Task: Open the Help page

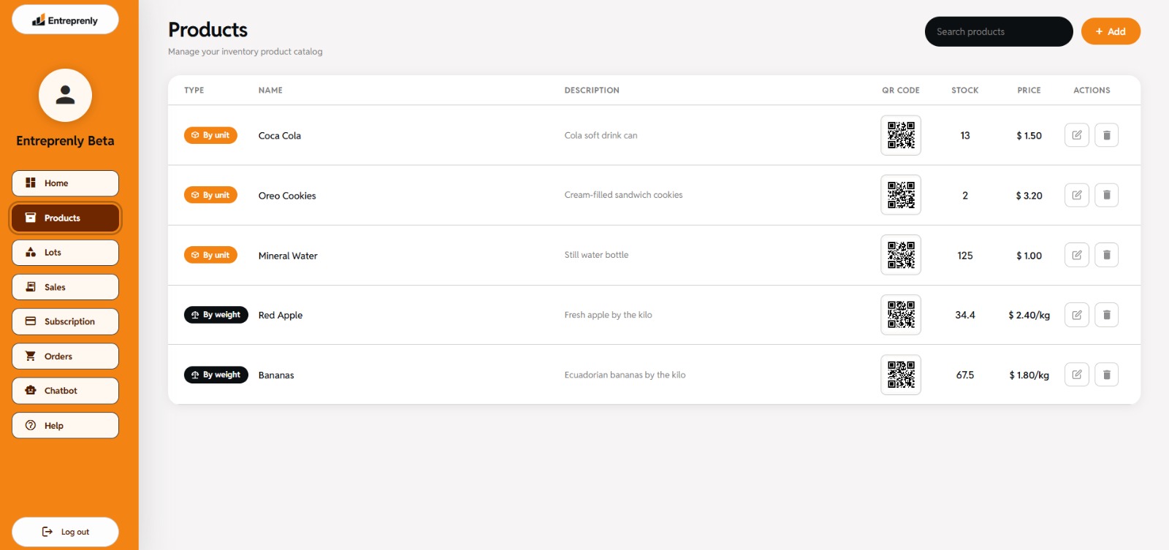Action: tap(65, 425)
